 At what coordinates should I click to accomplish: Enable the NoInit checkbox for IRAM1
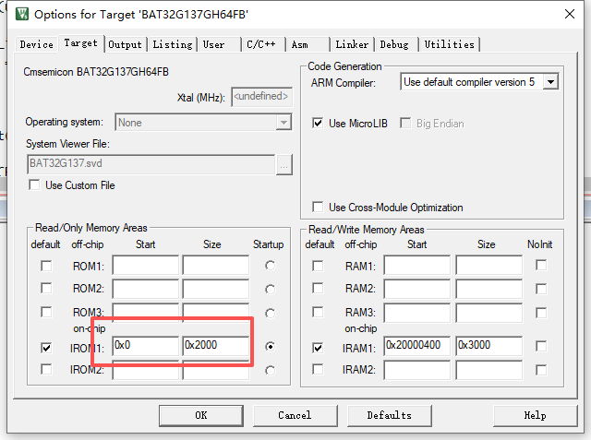pos(541,348)
